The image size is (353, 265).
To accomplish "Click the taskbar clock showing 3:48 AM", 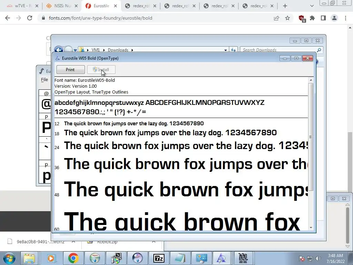I will (335, 258).
